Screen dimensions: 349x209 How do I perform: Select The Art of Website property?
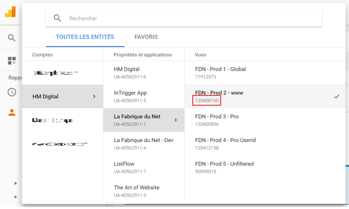[136, 191]
